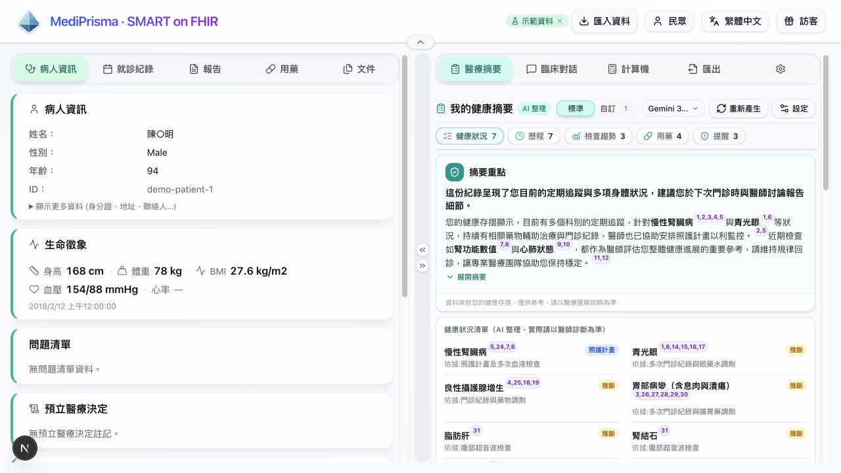The image size is (841, 473).
Task: Click the shield icon beside 摘要重點
Action: [454, 172]
